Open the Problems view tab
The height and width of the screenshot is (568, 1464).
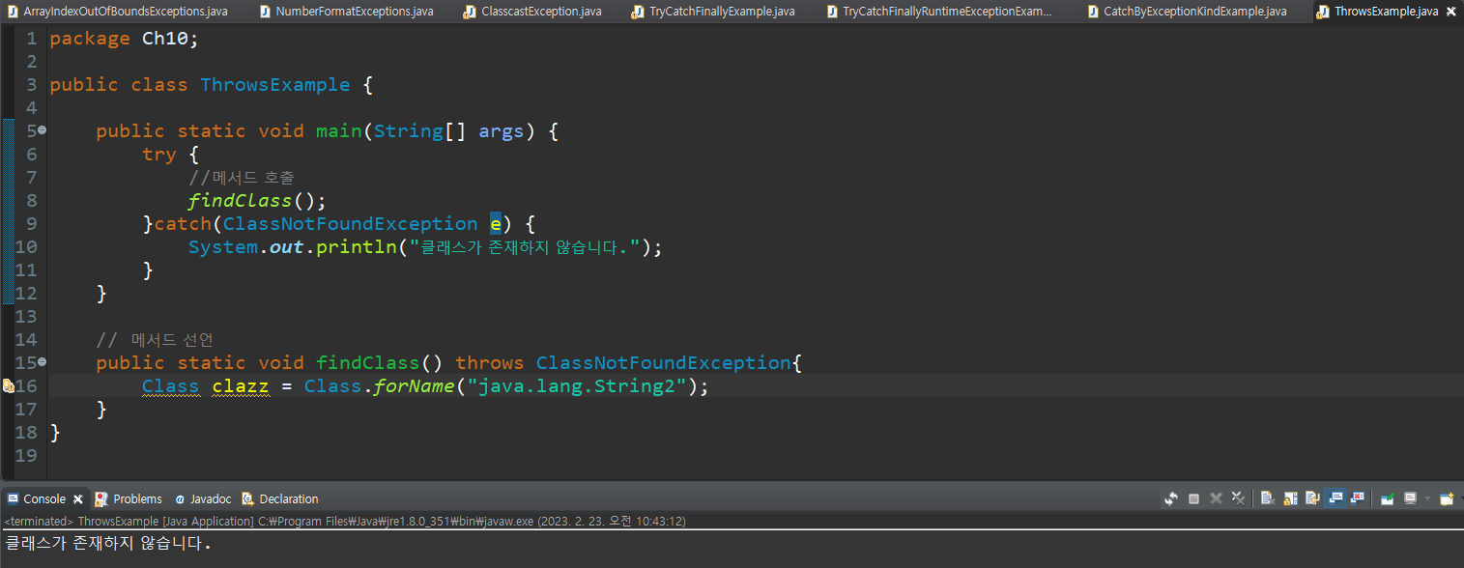tap(137, 499)
